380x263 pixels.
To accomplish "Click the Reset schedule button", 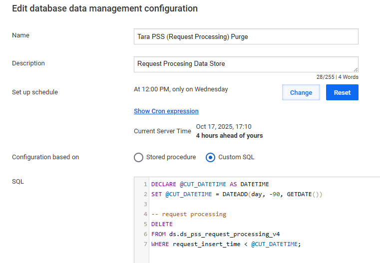I will [342, 92].
